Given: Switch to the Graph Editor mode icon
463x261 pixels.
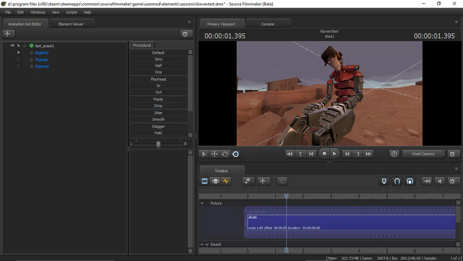Looking at the screenshot, I should (x=226, y=181).
